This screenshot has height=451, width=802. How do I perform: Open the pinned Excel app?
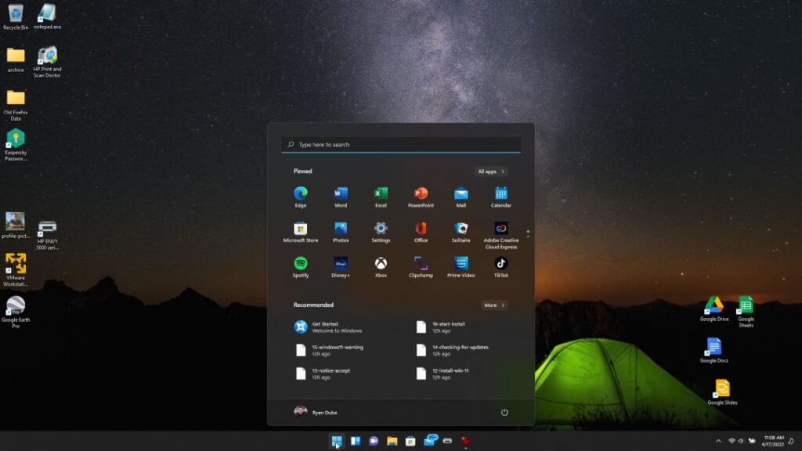pyautogui.click(x=381, y=197)
